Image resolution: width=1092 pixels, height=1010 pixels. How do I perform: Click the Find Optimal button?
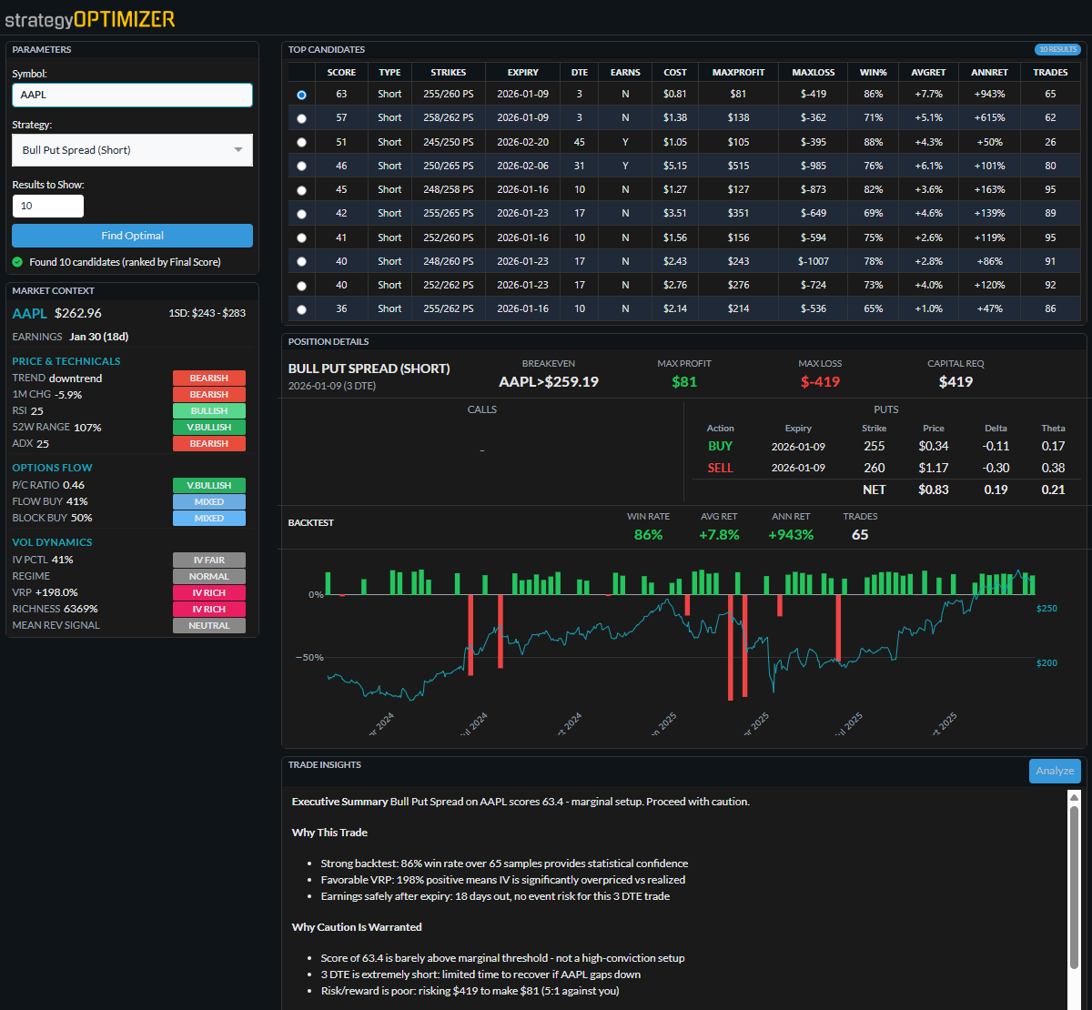(132, 235)
